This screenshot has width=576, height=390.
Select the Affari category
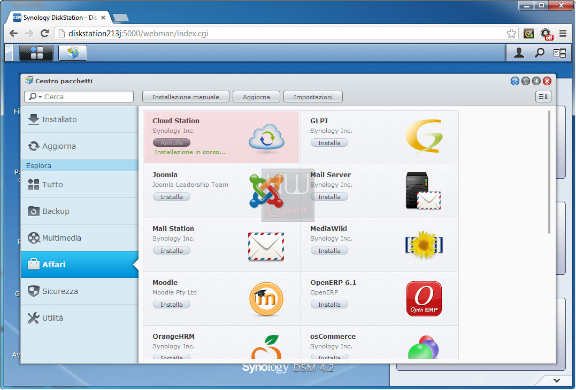pyautogui.click(x=79, y=265)
